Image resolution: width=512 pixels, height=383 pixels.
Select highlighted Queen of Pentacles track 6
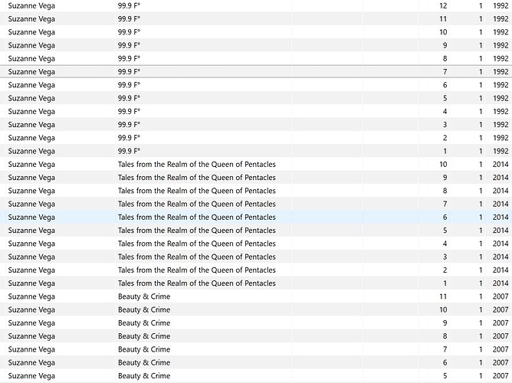(x=256, y=217)
